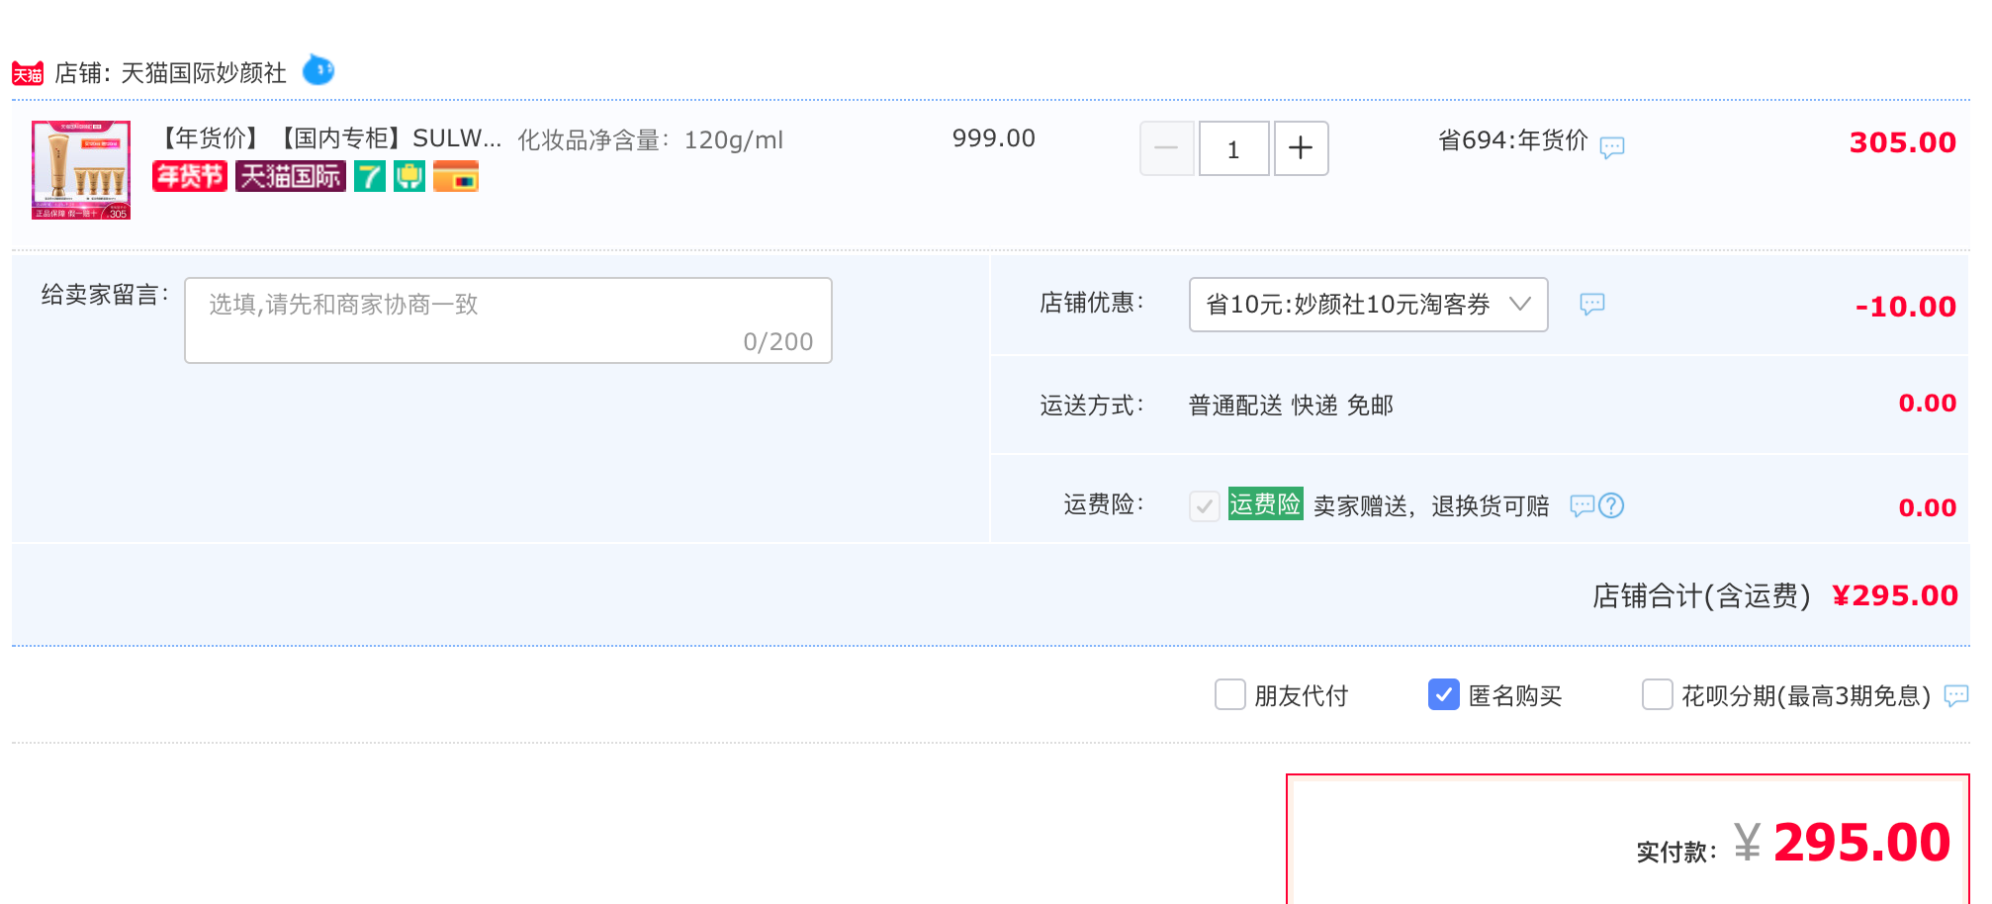
Task: Enable the 花呗分期(最高3期免息) checkbox
Action: 1658,694
